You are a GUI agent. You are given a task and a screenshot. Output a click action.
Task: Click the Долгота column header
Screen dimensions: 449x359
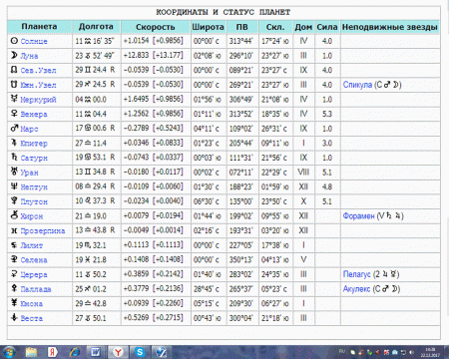96,27
